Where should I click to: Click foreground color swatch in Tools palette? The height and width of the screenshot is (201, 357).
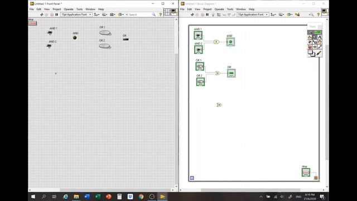click(310, 52)
